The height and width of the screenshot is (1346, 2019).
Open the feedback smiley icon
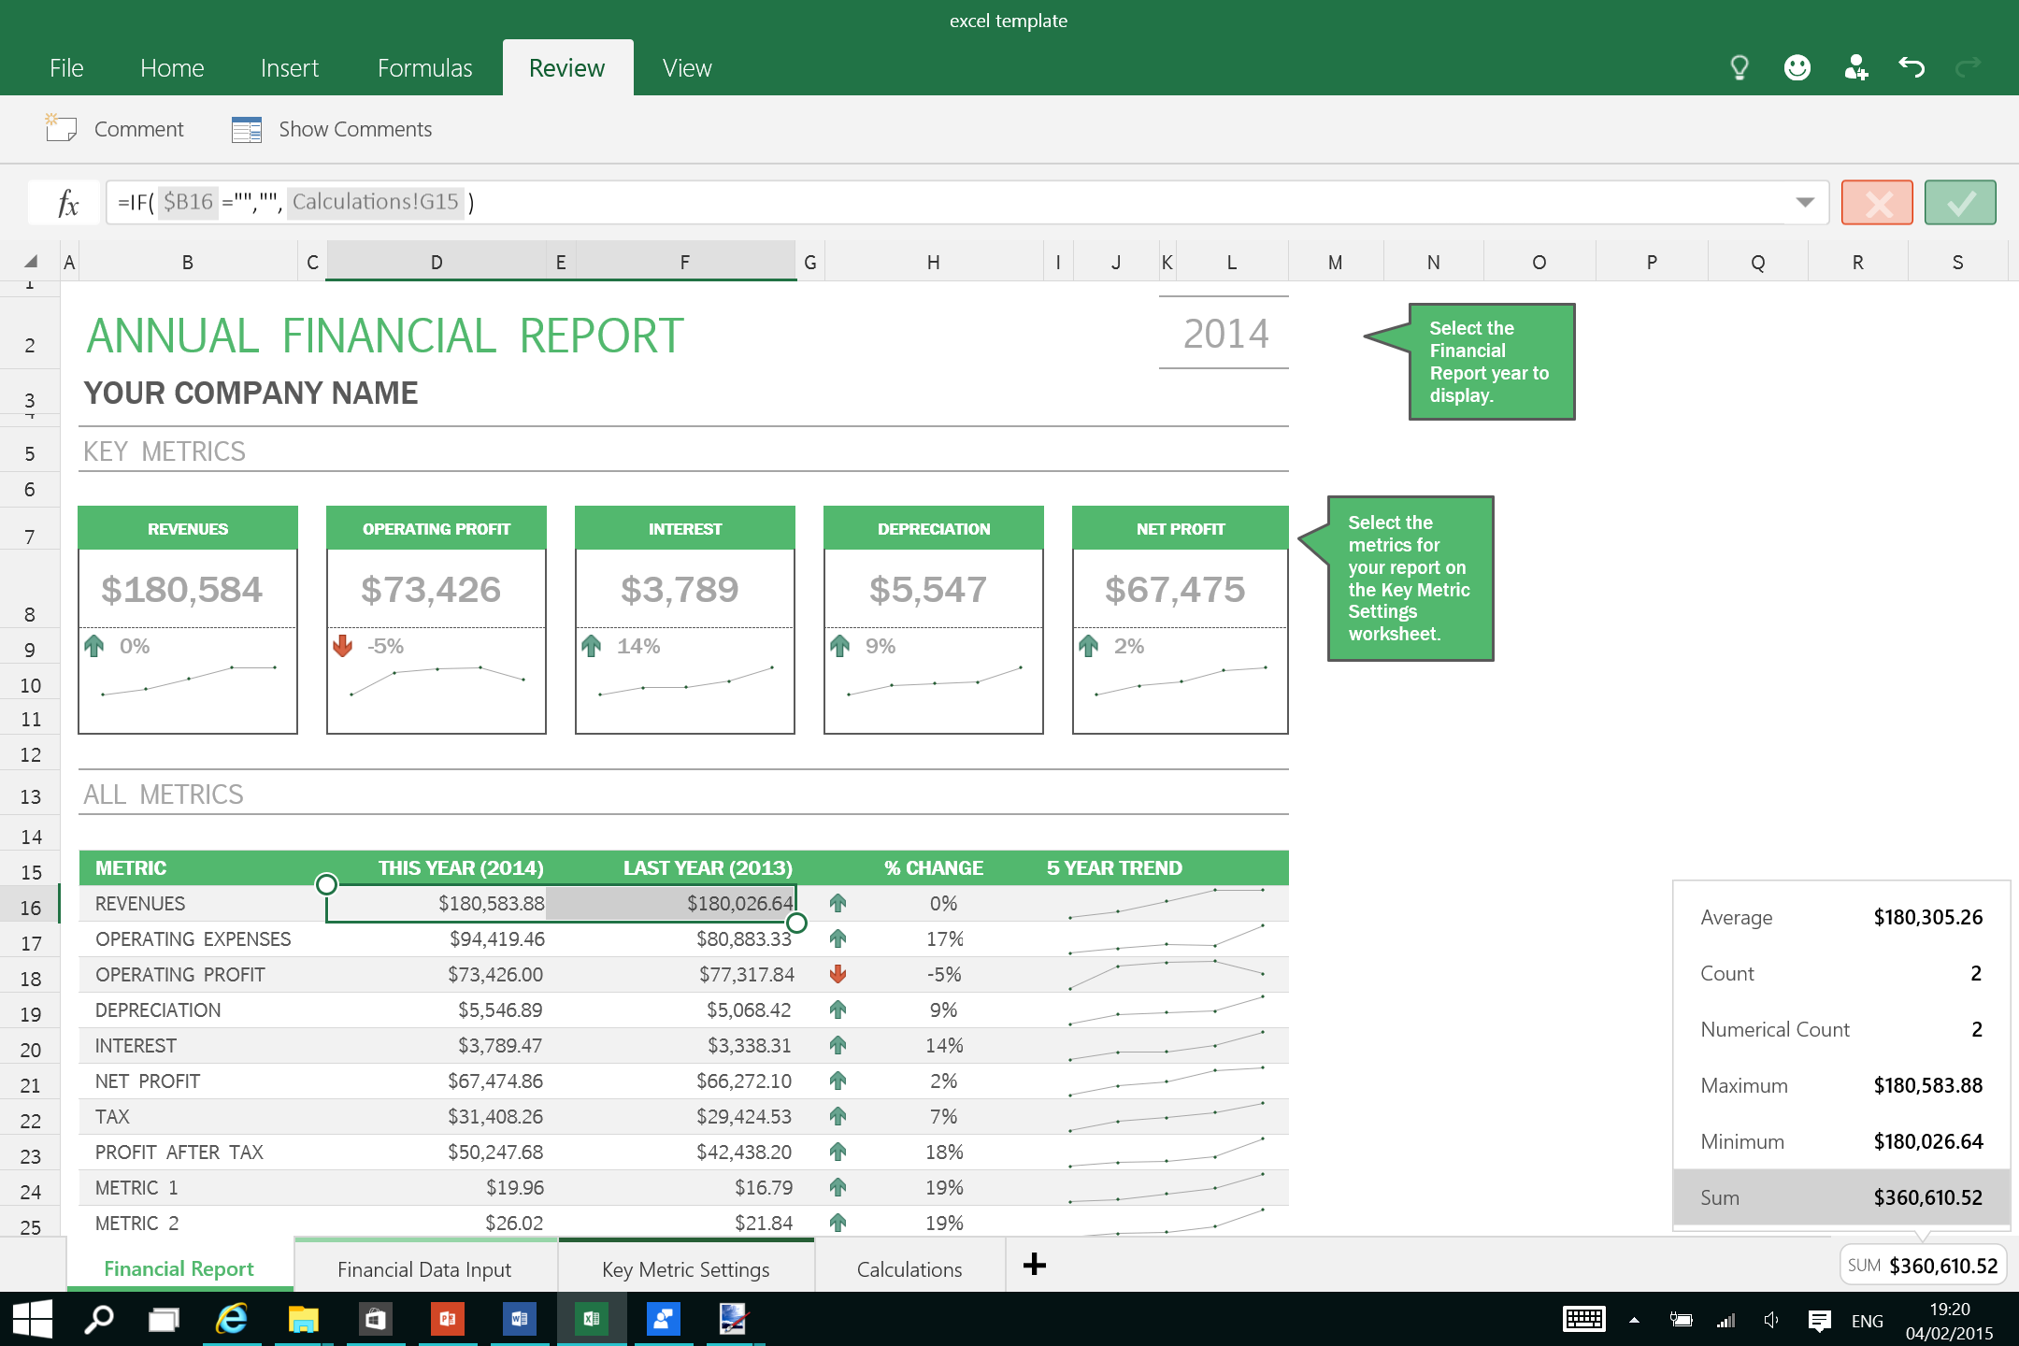click(1797, 67)
